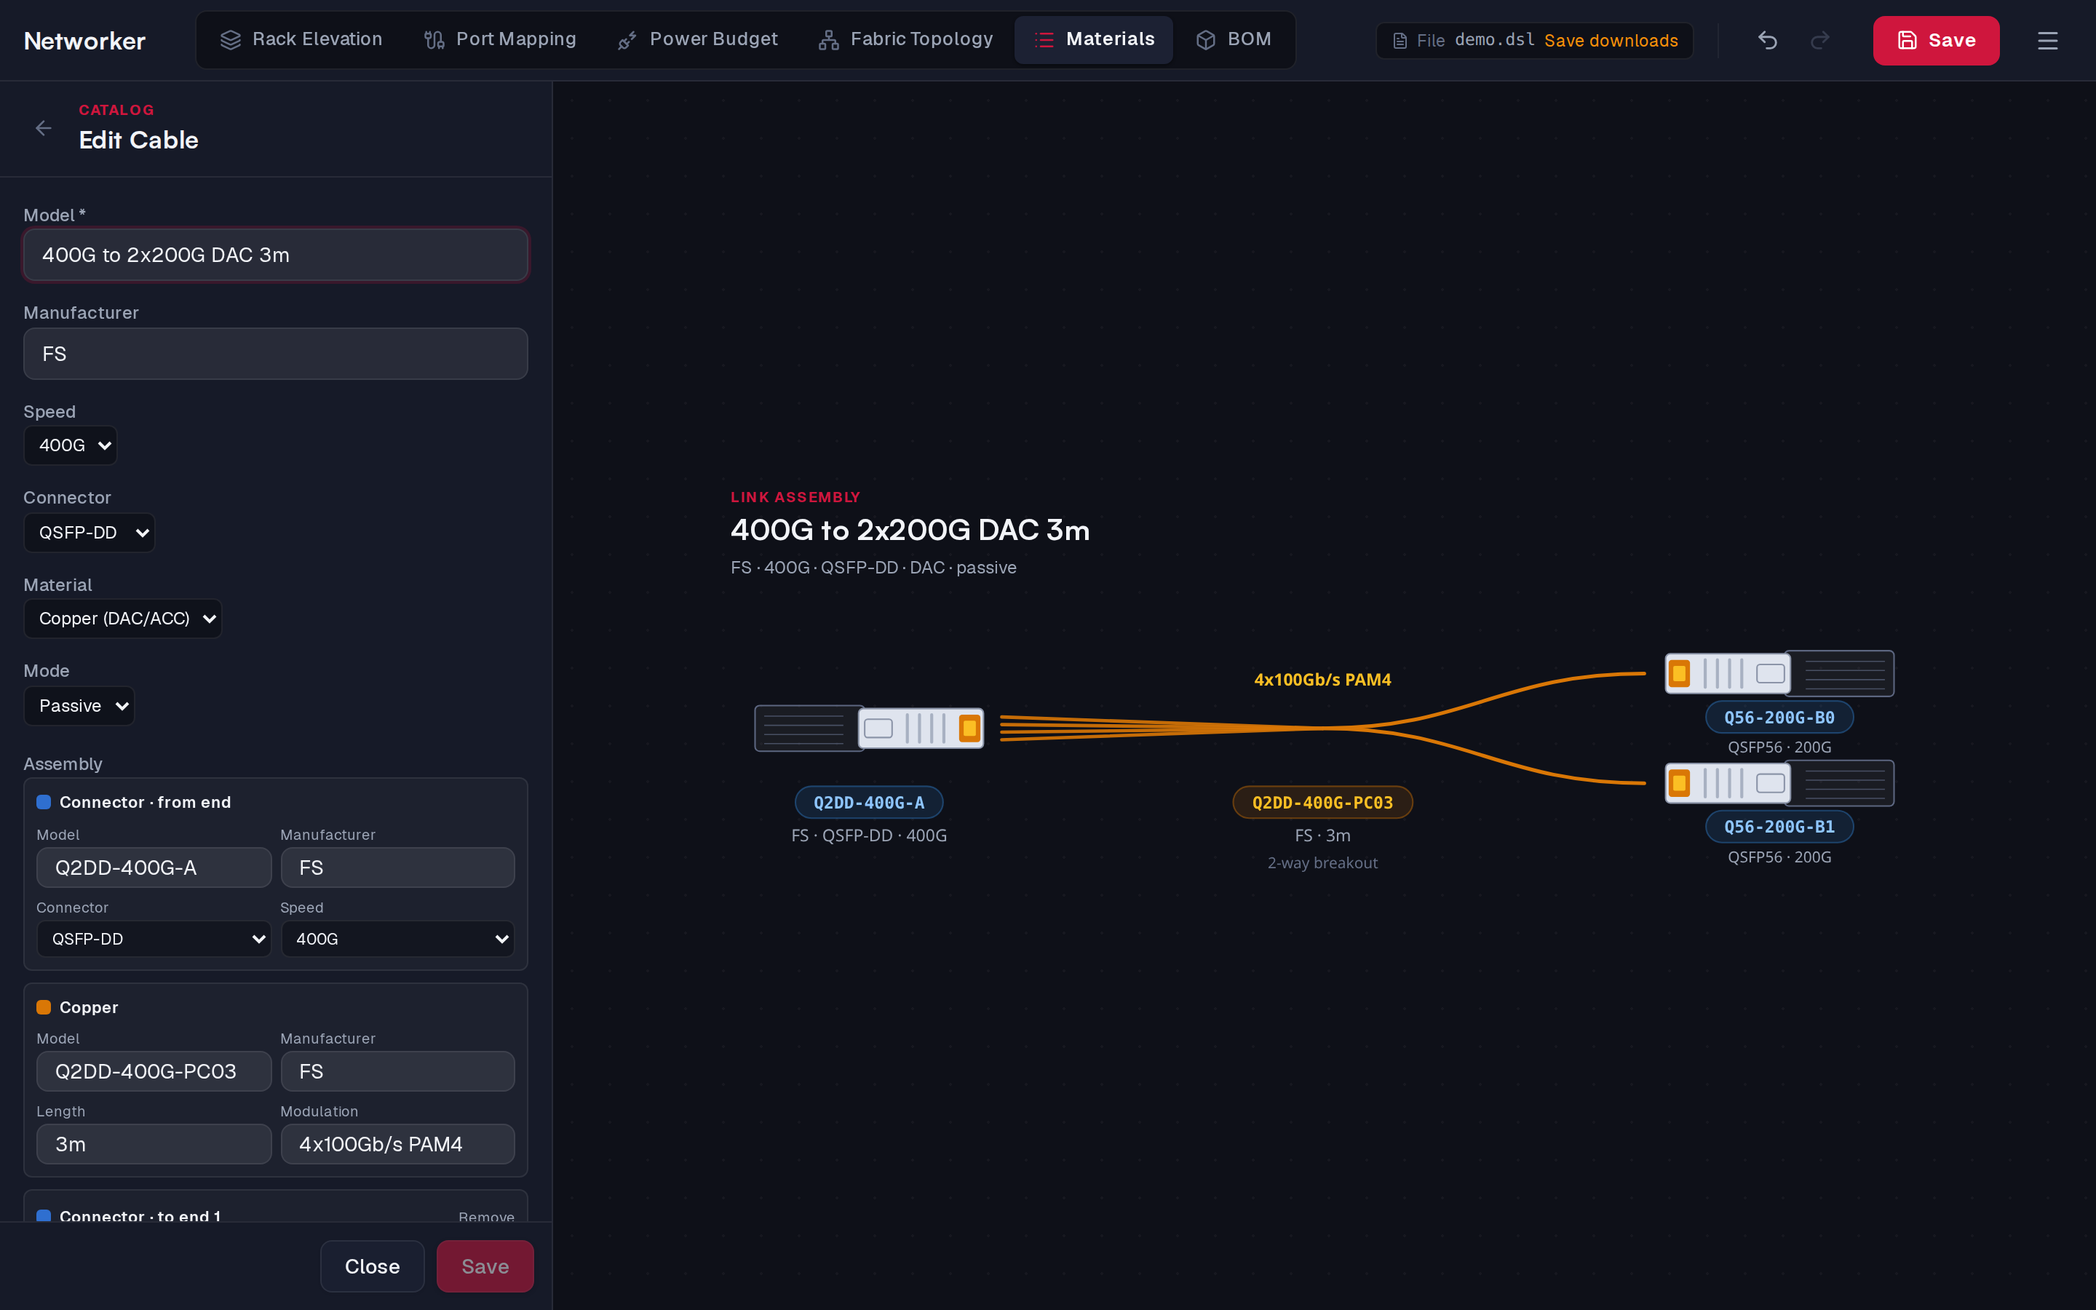Click the Materials list icon

click(x=1044, y=40)
